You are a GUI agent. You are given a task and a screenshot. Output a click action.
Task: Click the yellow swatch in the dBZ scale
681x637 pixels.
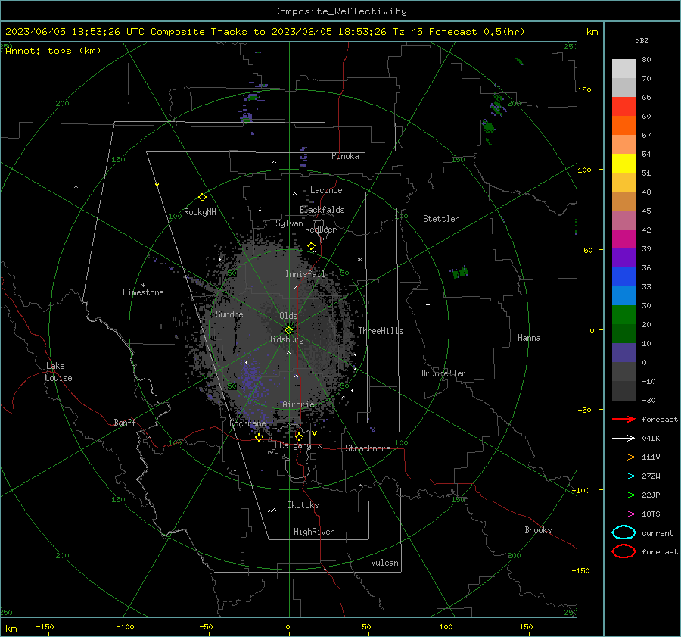pos(623,163)
